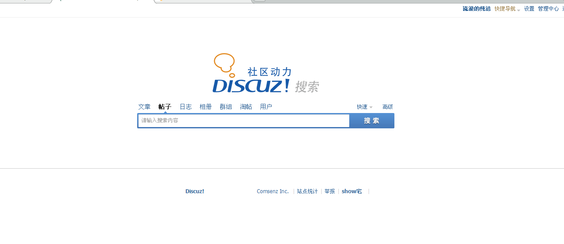Click the 搜索 button

[372, 121]
